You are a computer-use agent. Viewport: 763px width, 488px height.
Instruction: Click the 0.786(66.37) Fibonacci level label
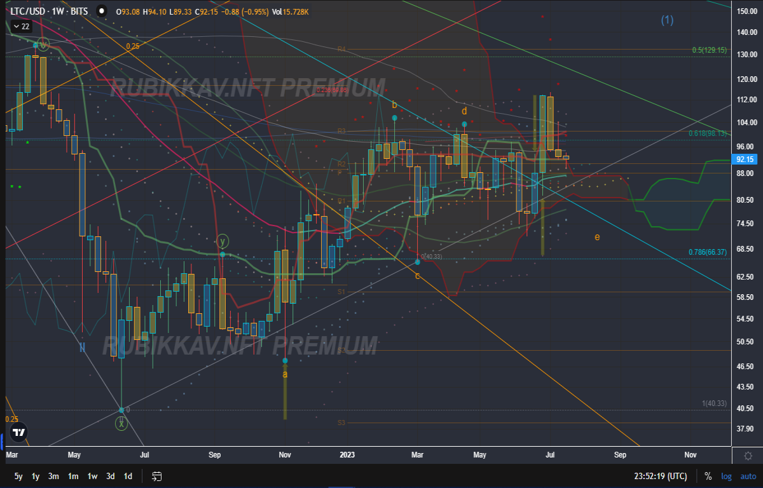pyautogui.click(x=707, y=252)
